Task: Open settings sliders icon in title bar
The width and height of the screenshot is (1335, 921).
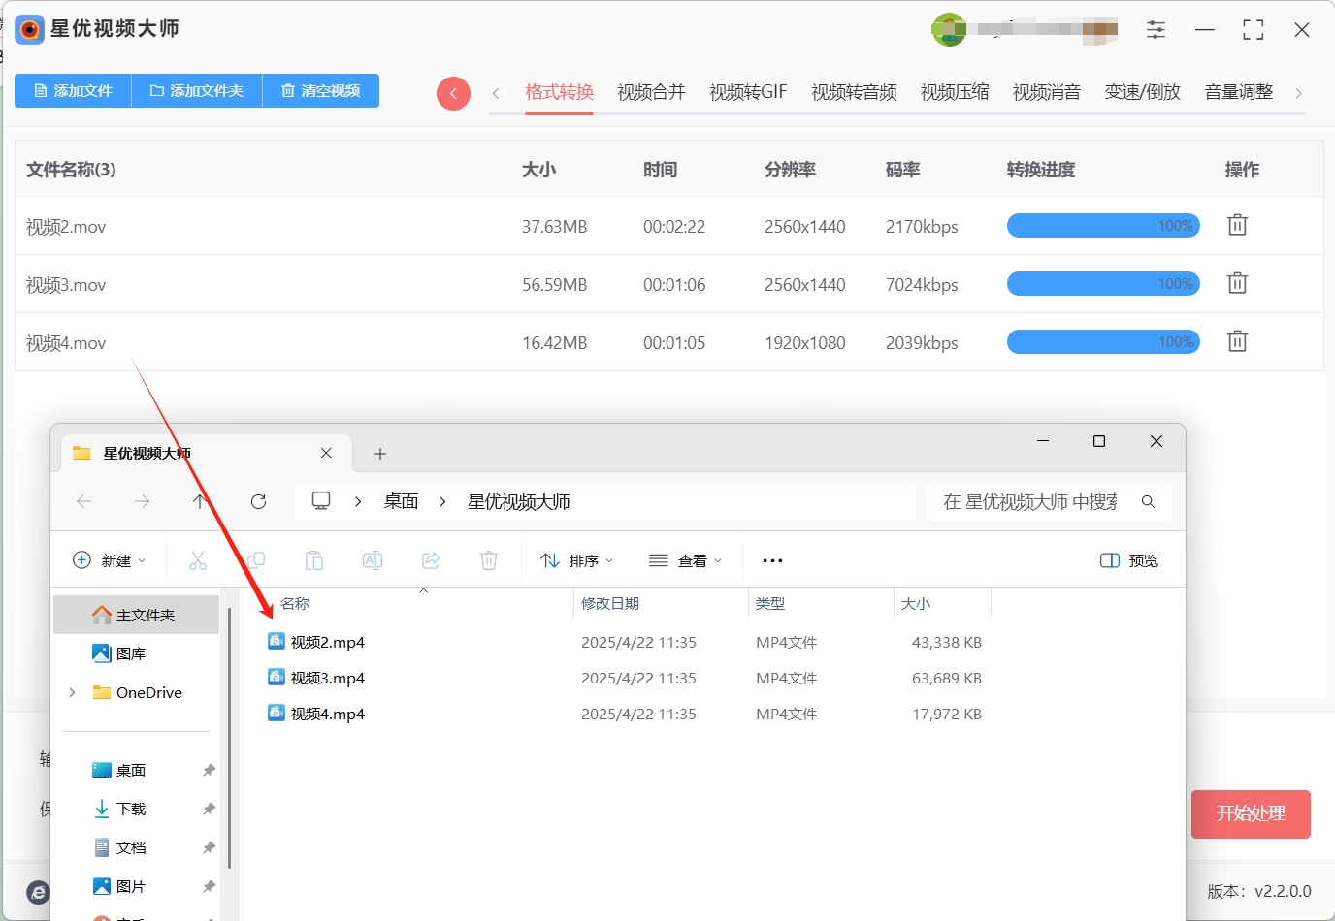Action: point(1156,30)
